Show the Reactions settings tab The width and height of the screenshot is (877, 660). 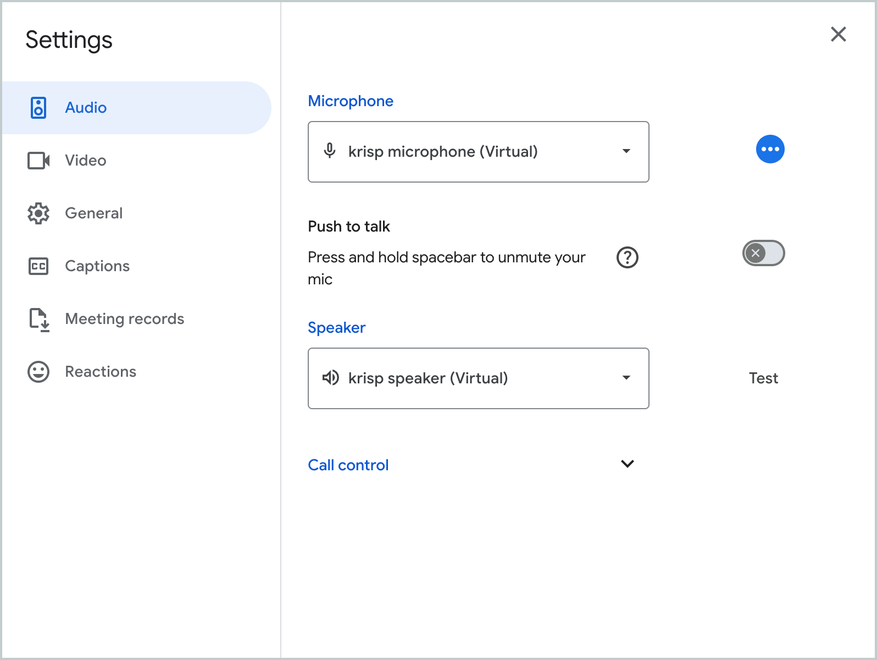(136, 372)
